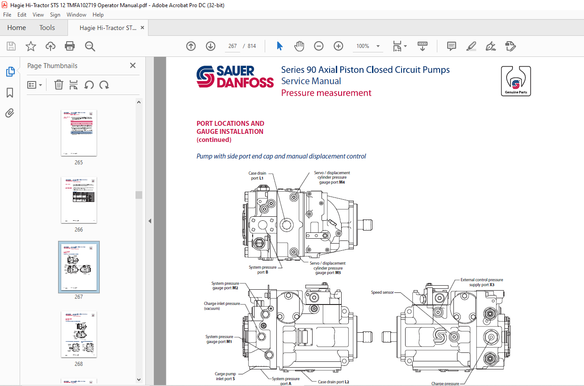Open the find text magnifier tool
This screenshot has width=584, height=386.
90,46
